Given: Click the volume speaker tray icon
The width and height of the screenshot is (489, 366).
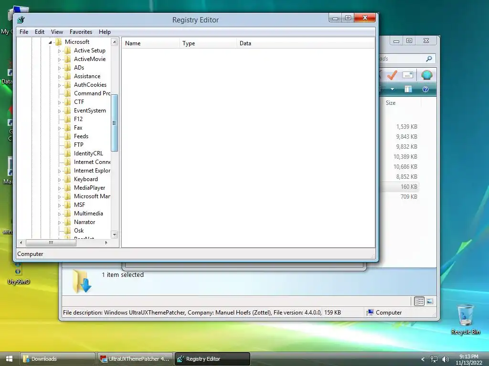Looking at the screenshot, I should (446, 359).
